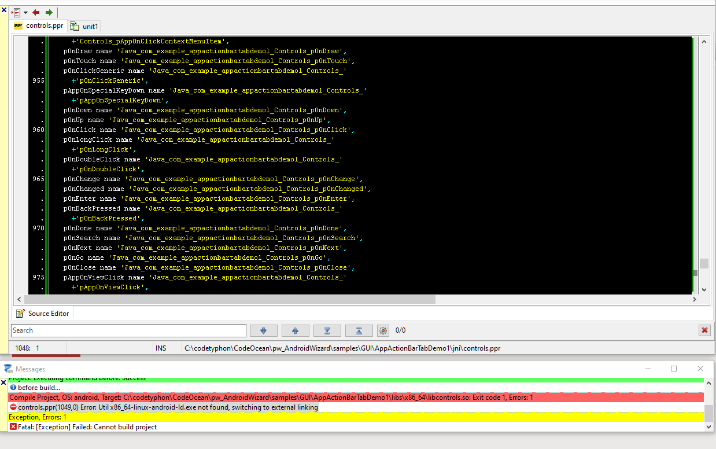The height and width of the screenshot is (449, 716).
Task: Click the editor vertical scrollbar thumb
Action: [x=704, y=263]
